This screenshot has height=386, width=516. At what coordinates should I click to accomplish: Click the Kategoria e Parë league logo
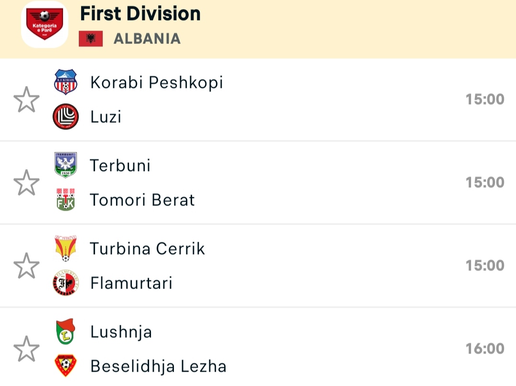(x=44, y=24)
